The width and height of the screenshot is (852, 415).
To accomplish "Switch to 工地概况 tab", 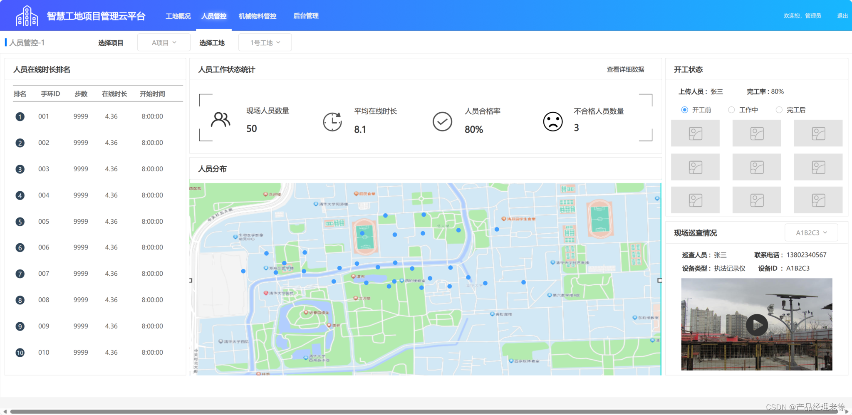I will coord(178,16).
